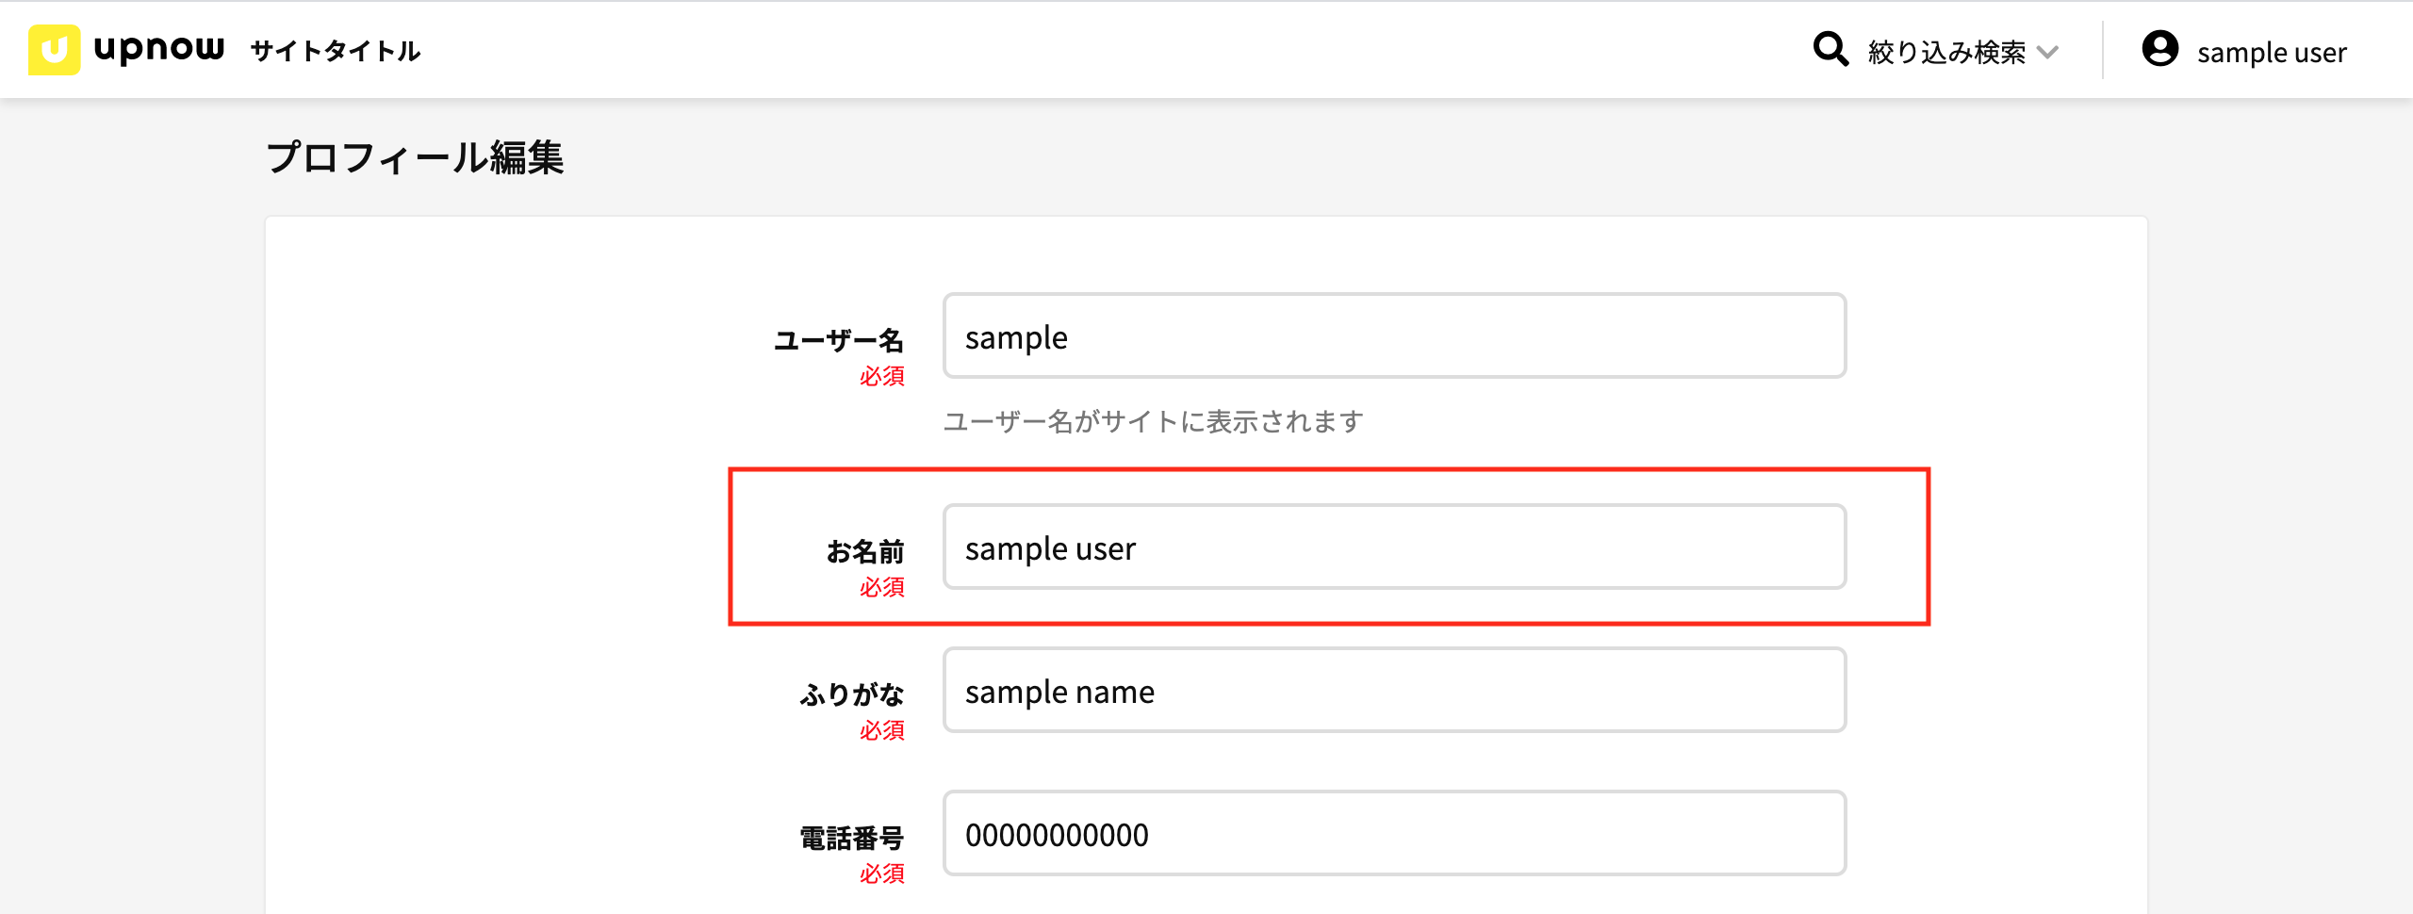Click the プロフィール編集 page heading
The image size is (2413, 914).
pyautogui.click(x=415, y=157)
